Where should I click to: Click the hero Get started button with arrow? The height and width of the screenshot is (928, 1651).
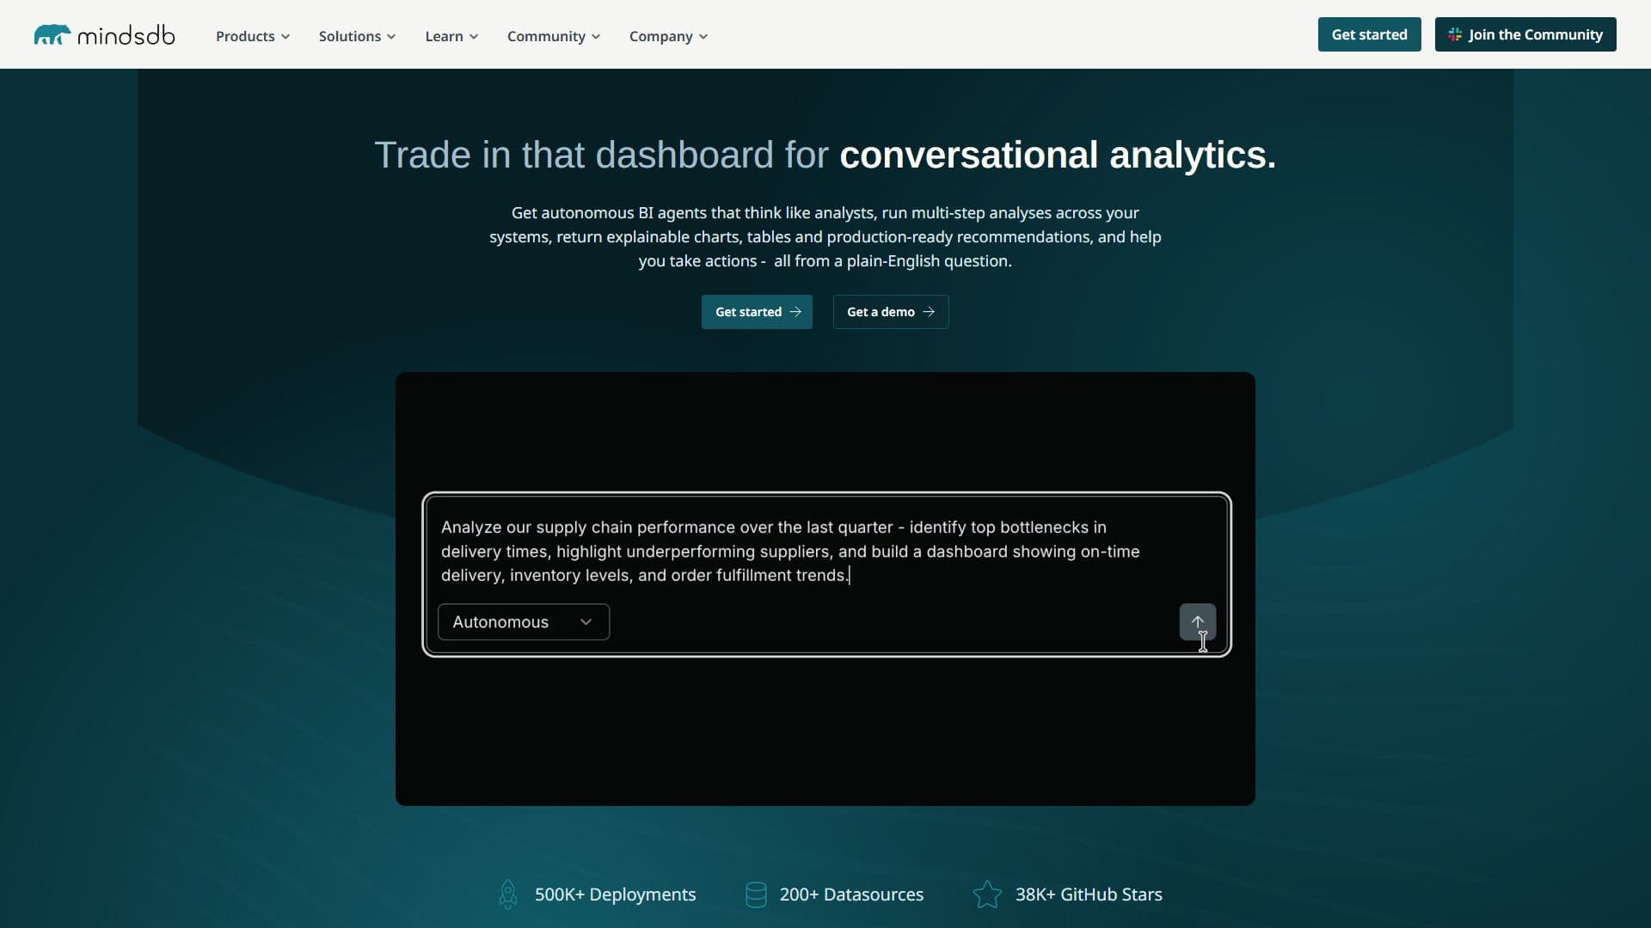pos(757,312)
